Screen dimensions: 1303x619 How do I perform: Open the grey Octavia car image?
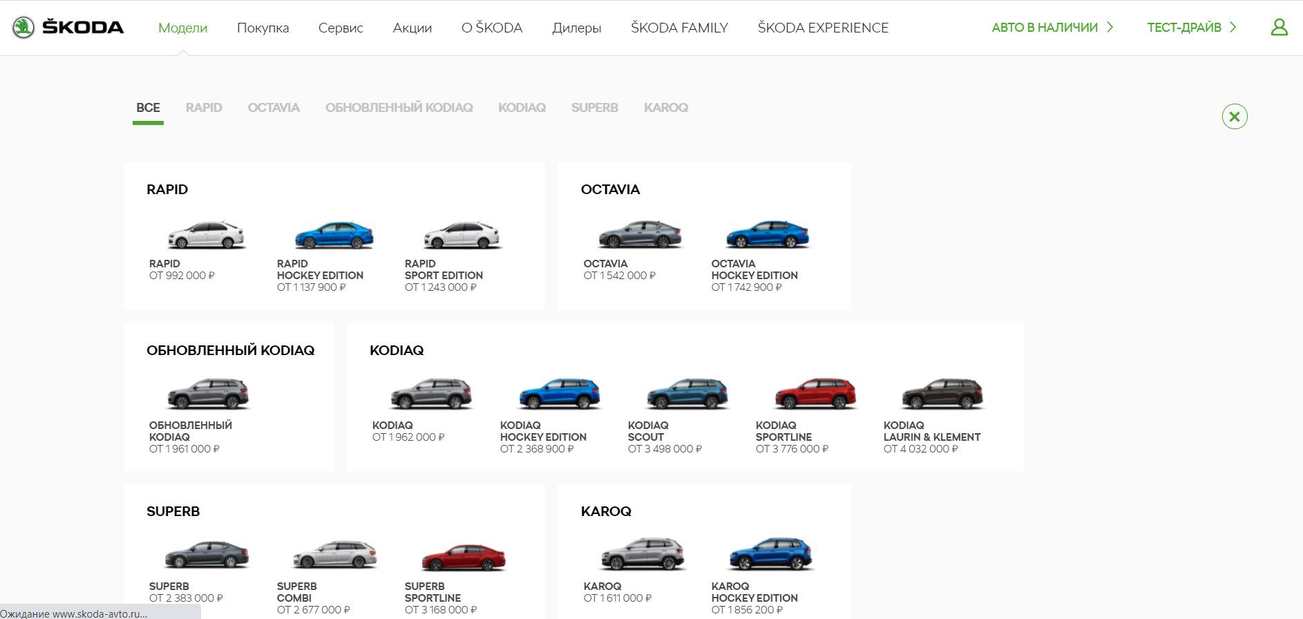640,235
